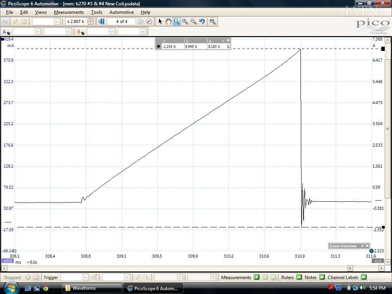Toggle the Notes panel
The image size is (392, 294).
322,277
